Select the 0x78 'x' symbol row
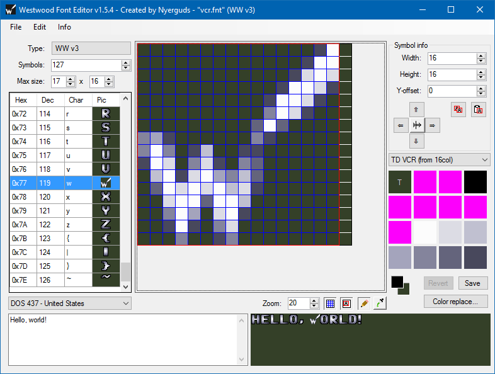This screenshot has height=374, width=495. 65,197
